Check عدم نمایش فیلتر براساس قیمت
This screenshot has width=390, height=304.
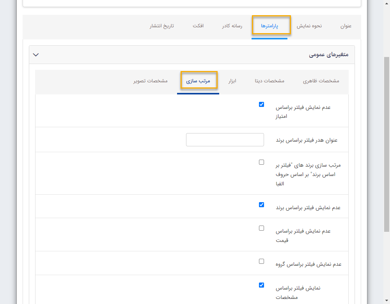tap(261, 228)
